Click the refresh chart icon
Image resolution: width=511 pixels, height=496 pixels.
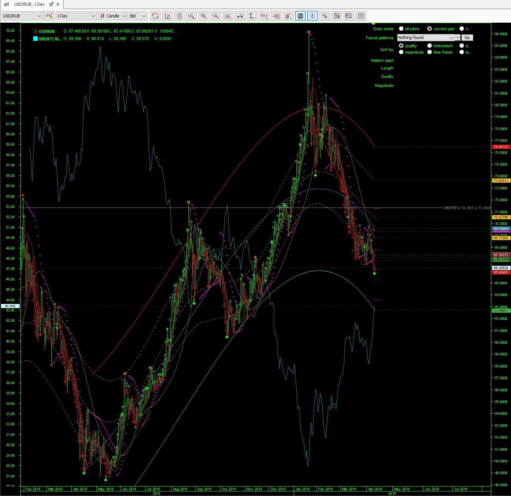click(155, 16)
